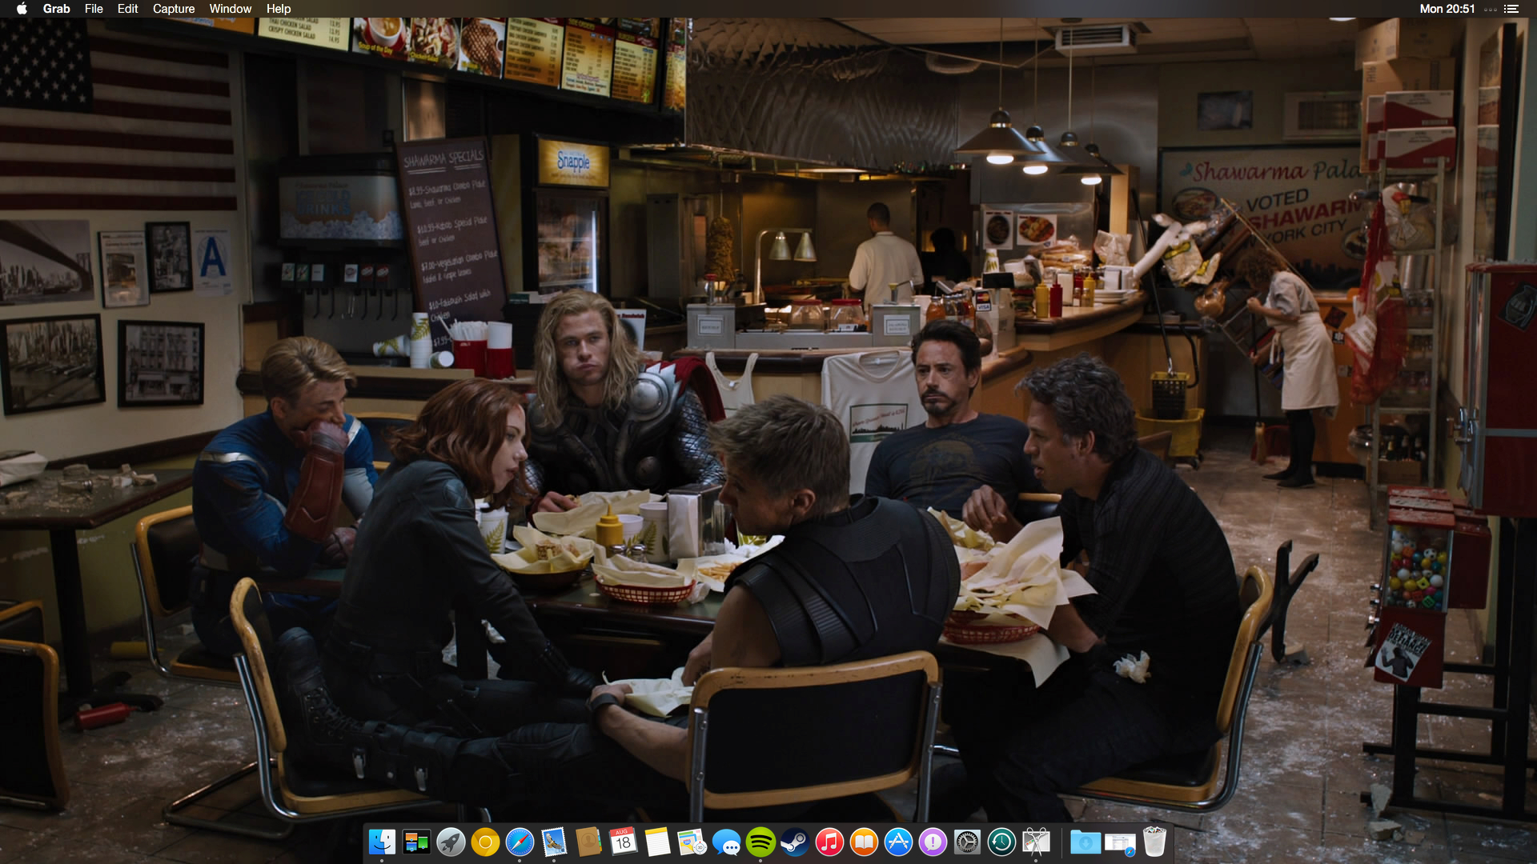Screen dimensions: 1537x864
Task: Open the File menu
Action: 94,9
